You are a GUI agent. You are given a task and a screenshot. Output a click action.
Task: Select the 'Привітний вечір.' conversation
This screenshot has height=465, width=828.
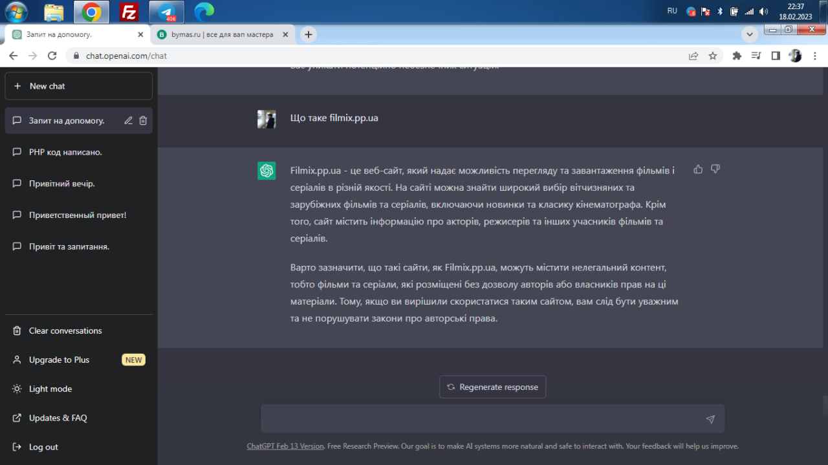[x=62, y=184]
